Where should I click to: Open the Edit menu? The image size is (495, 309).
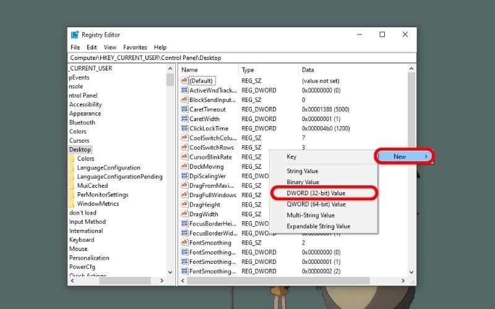pos(92,48)
